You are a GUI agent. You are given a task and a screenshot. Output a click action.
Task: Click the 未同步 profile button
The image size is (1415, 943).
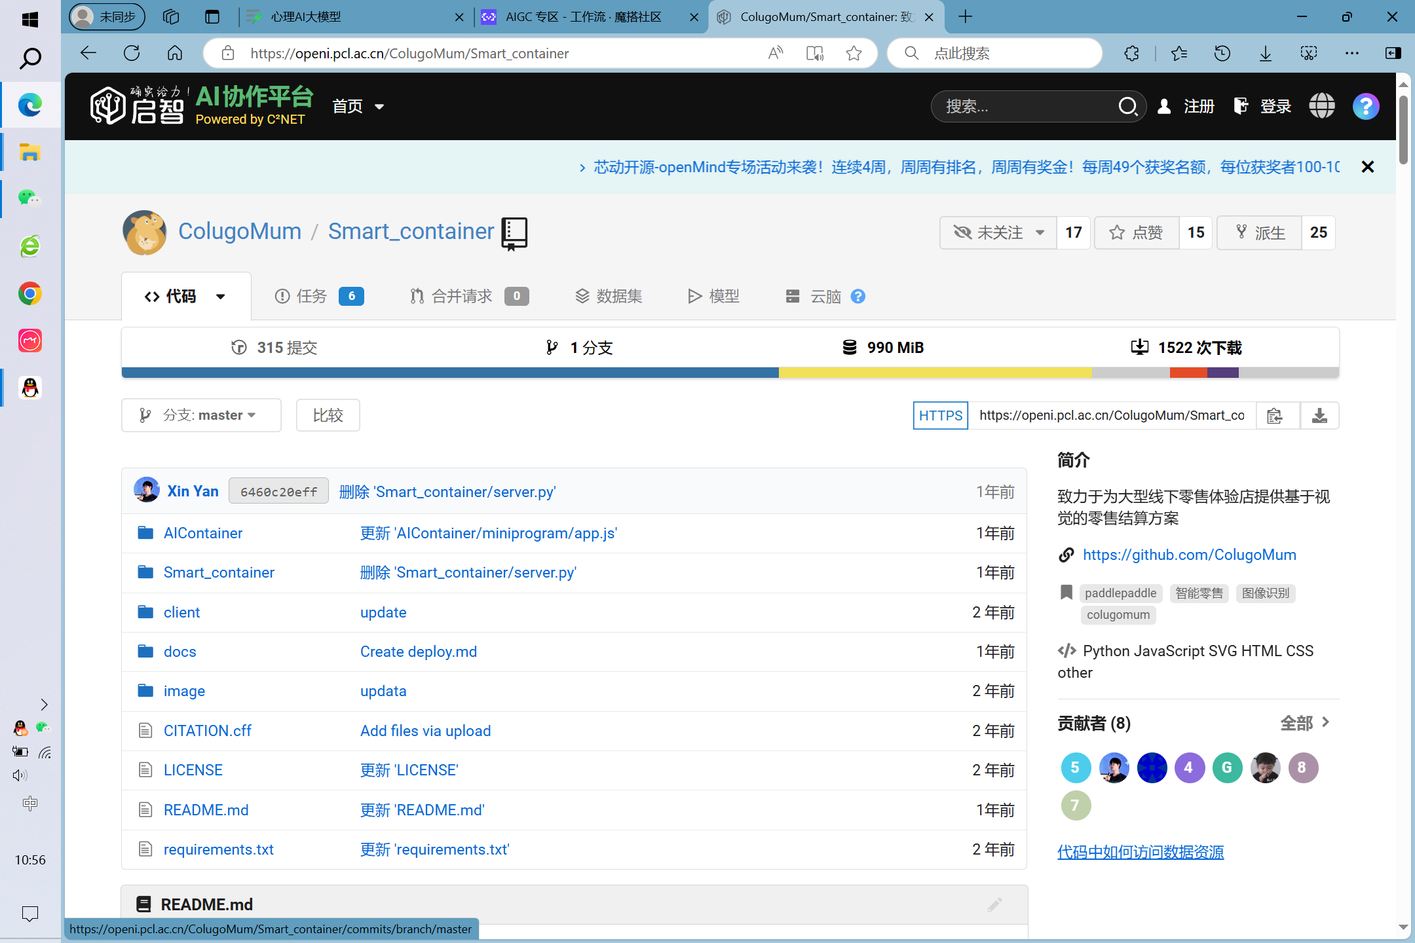[x=107, y=16]
